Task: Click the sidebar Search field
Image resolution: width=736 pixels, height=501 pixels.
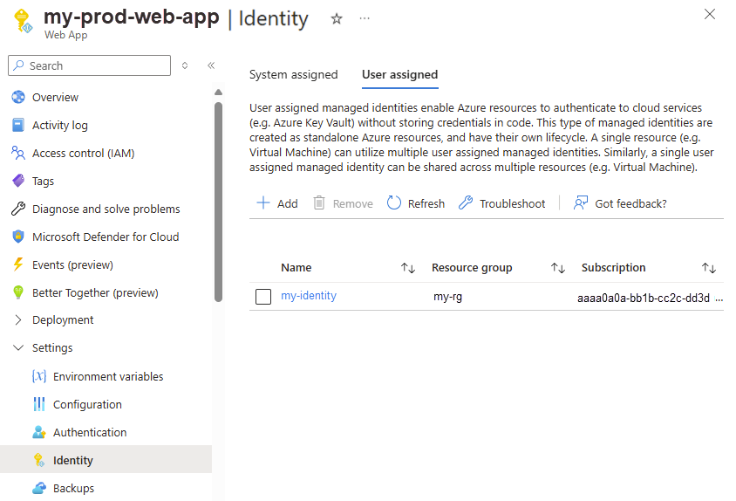Action: 90,65
